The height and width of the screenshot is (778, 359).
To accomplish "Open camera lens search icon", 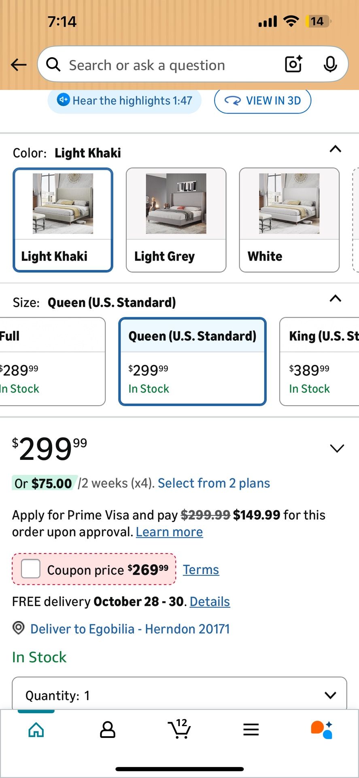I will 293,64.
